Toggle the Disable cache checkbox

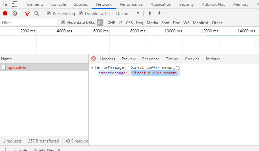[x=81, y=14]
